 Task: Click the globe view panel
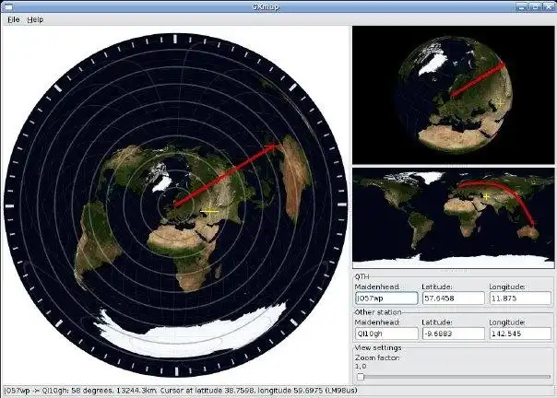454,95
